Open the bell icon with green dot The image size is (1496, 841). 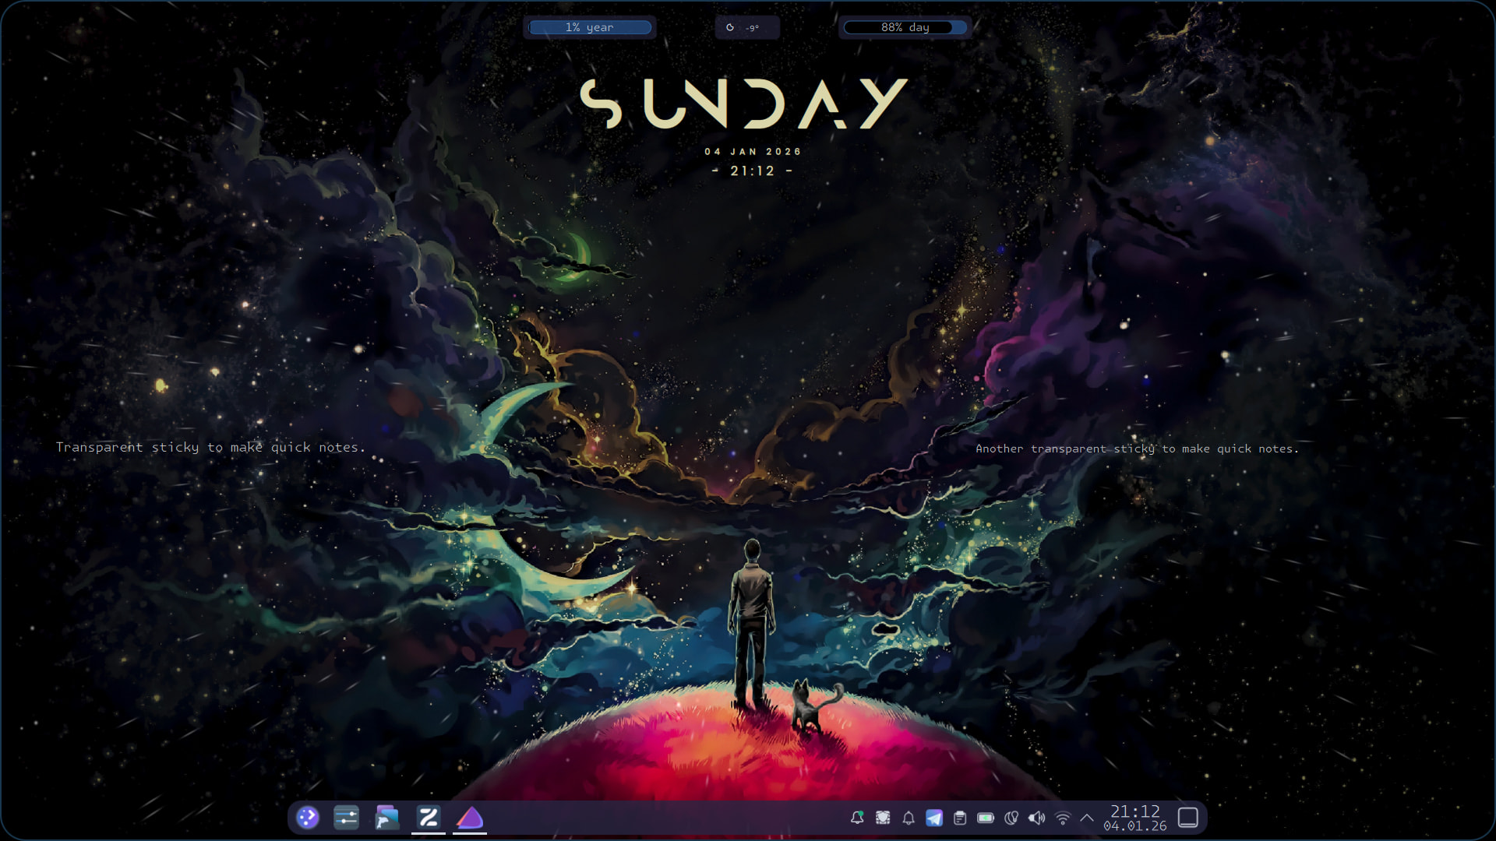[x=857, y=818]
